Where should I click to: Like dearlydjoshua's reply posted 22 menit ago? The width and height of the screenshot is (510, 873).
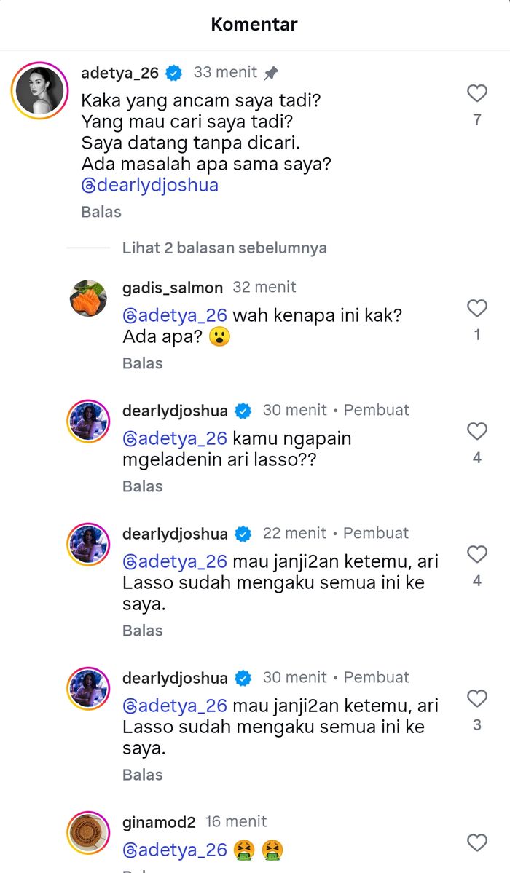476,554
